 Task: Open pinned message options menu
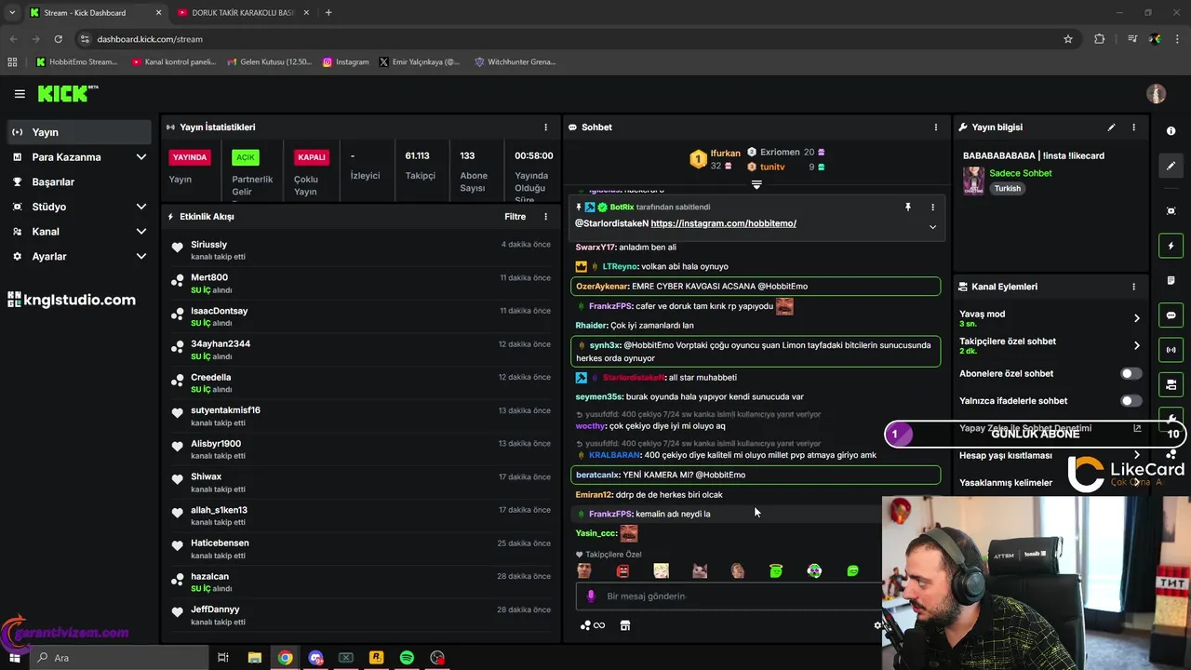tap(932, 208)
